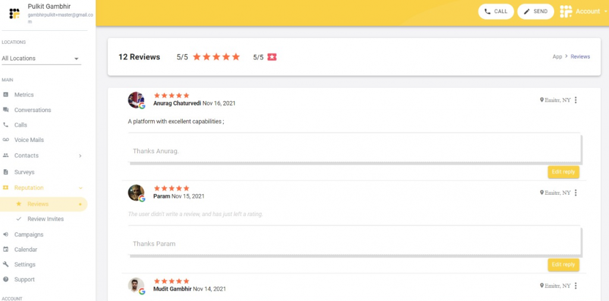The image size is (609, 301).
Task: Open Campaigns megaphone icon
Action: [x=6, y=235]
